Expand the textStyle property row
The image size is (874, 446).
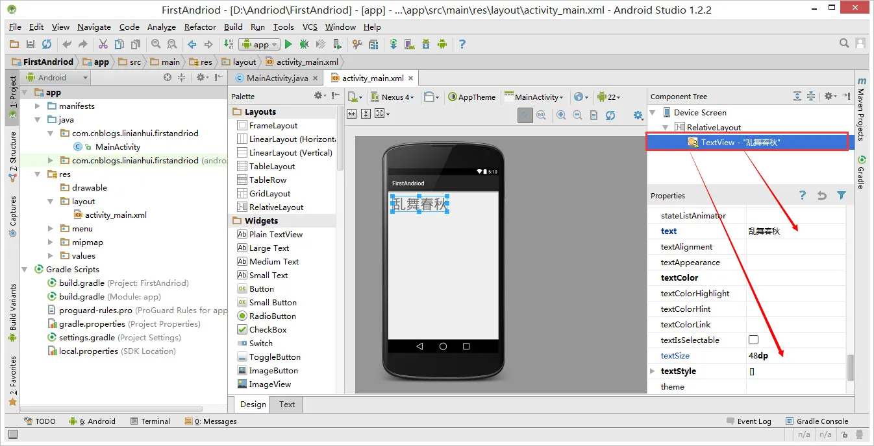point(653,371)
